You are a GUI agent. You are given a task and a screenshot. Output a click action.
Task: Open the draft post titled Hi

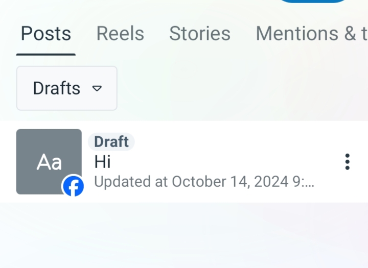click(184, 161)
